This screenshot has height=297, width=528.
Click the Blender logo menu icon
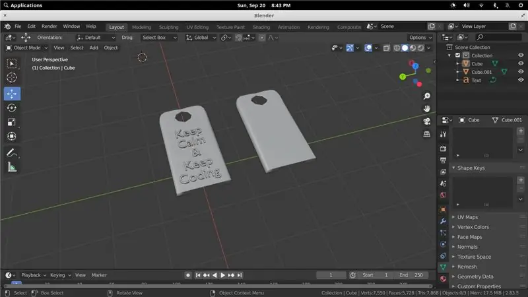point(7,26)
